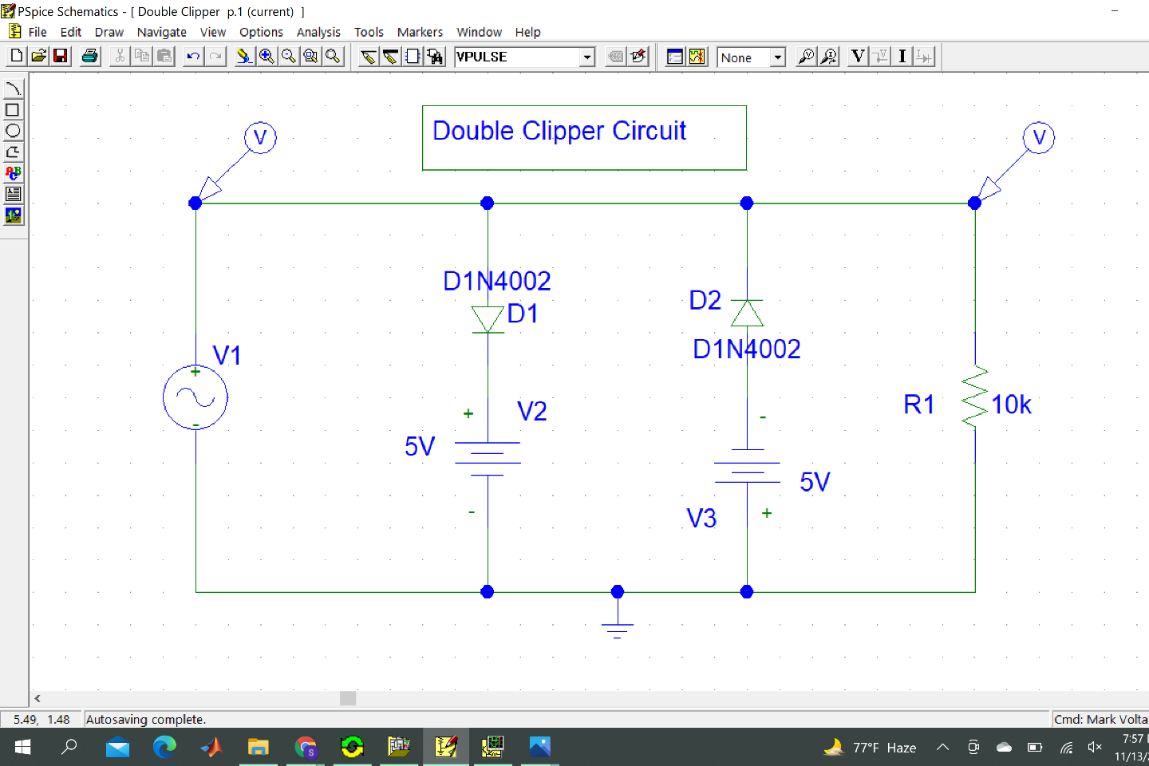Open Setup Analysis dialog icon
This screenshot has height=766, width=1149.
(674, 57)
